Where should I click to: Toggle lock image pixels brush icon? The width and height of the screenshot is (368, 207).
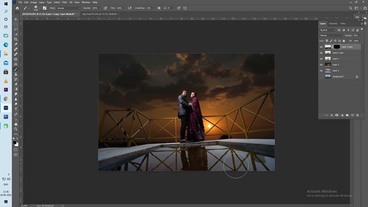click(331, 41)
